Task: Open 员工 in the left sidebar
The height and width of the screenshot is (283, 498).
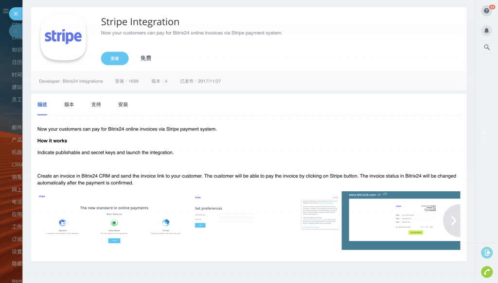Action: tap(17, 100)
